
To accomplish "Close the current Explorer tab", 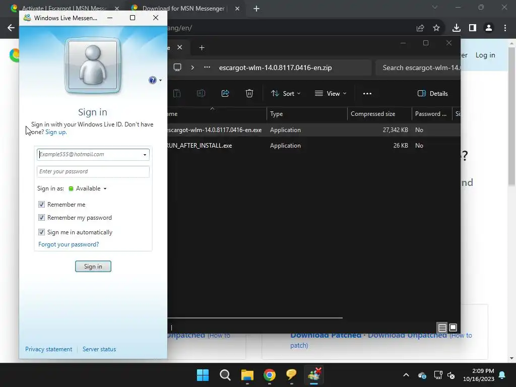I will (180, 47).
